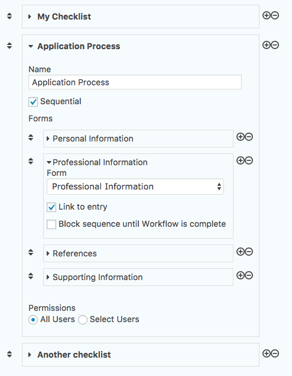Screen dimensions: 292x376
Task: Open the Form select dropdown
Action: (x=135, y=187)
